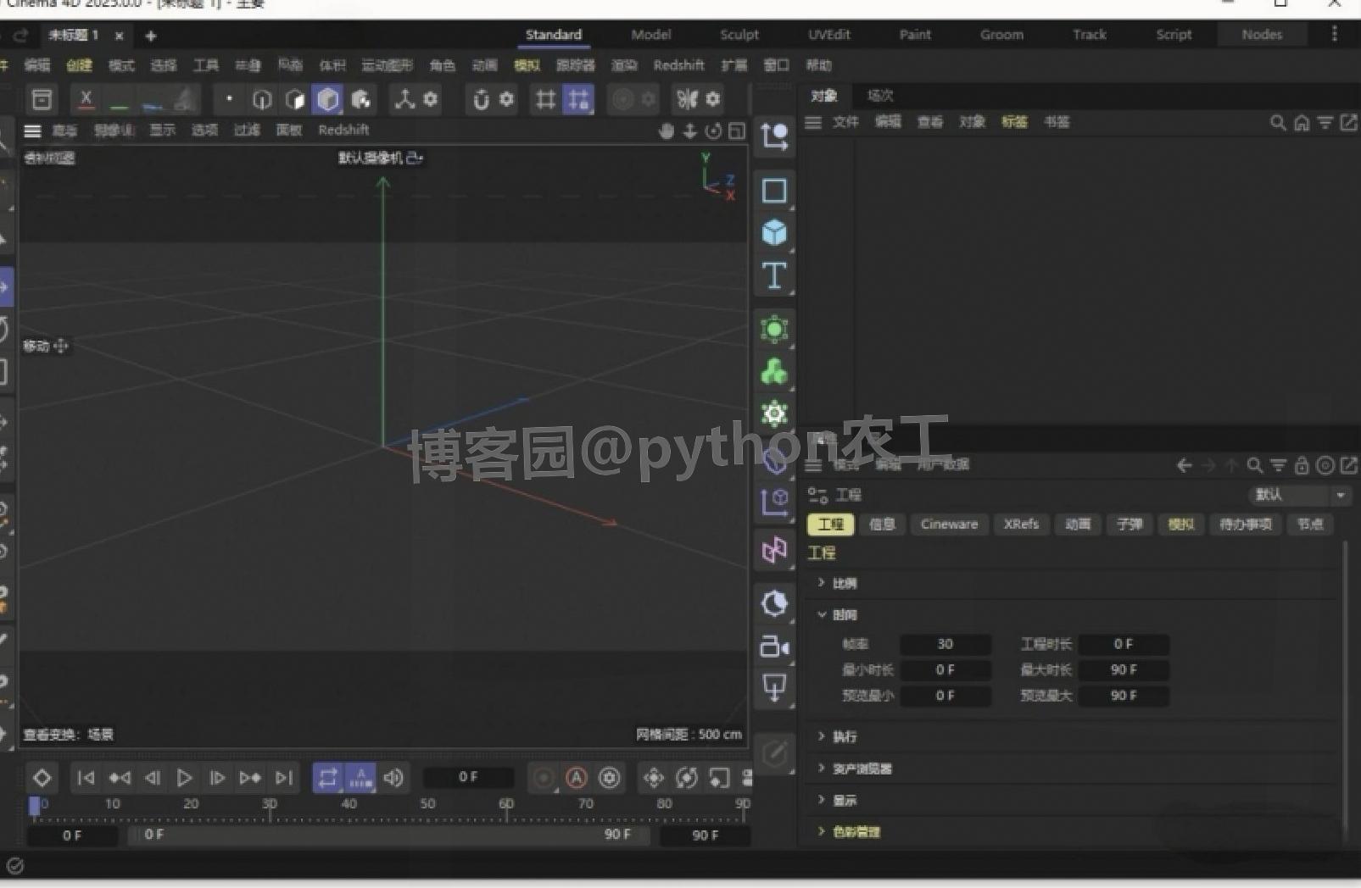Viewport: 1361px width, 888px height.
Task: Toggle keyframe autokey record button
Action: [577, 777]
